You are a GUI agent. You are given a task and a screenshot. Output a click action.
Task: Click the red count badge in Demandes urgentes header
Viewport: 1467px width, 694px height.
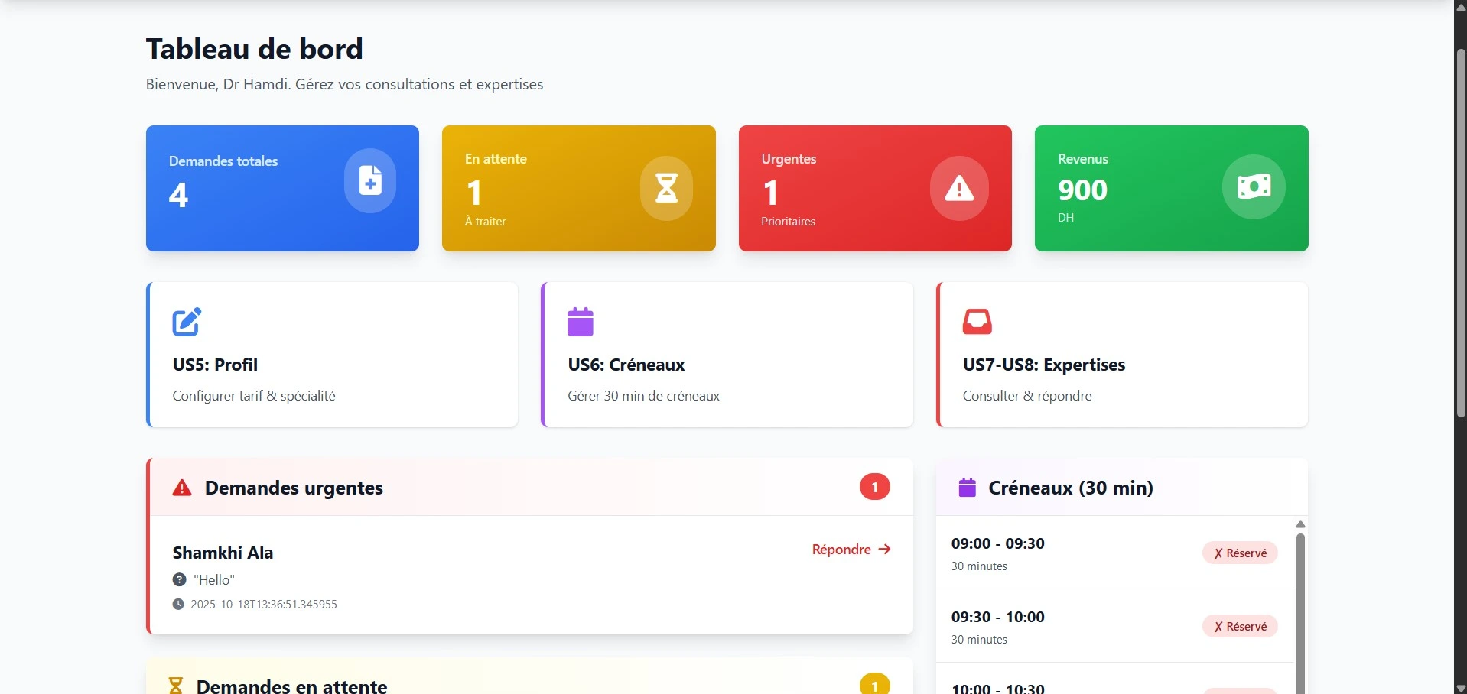coord(875,487)
